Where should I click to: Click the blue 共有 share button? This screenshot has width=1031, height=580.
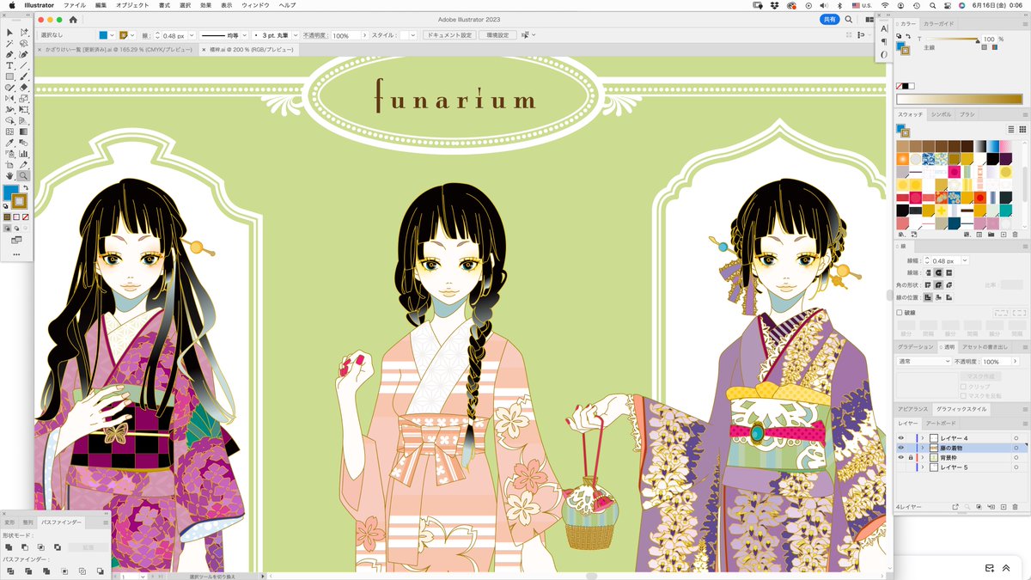(x=829, y=19)
